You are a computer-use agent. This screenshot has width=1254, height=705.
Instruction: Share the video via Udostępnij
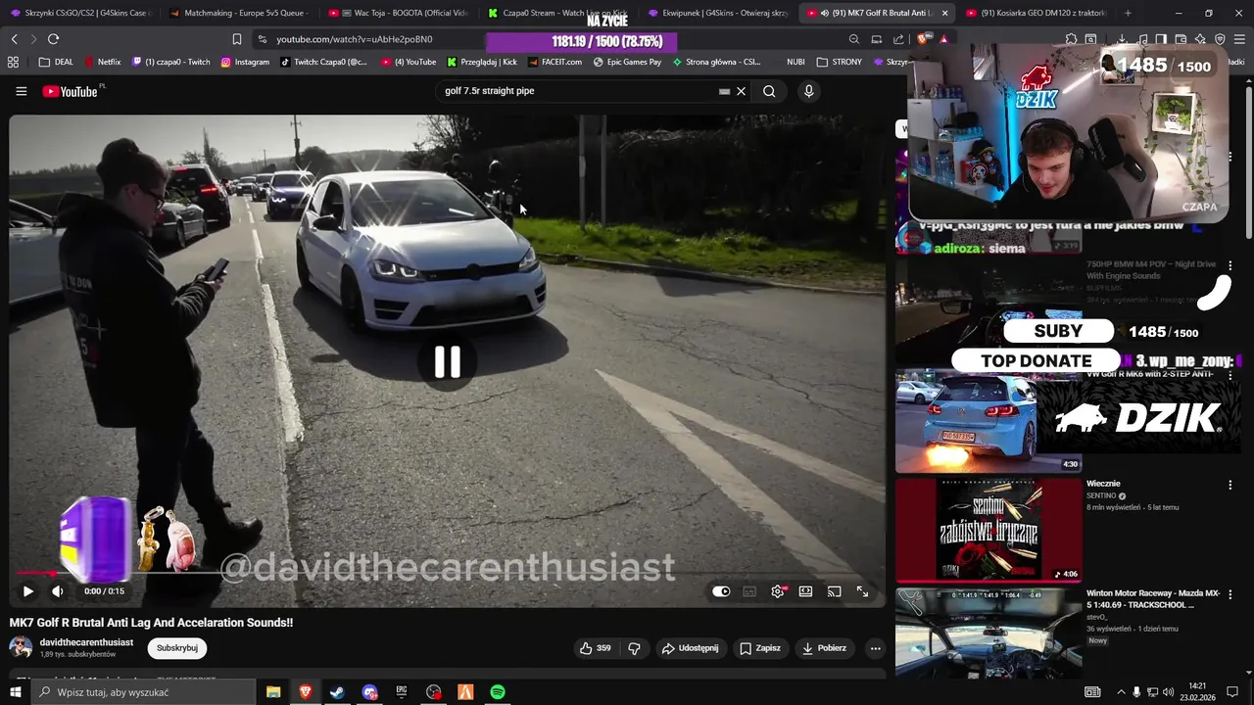690,648
